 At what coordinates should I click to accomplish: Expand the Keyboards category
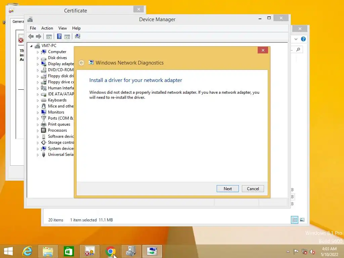(38, 100)
